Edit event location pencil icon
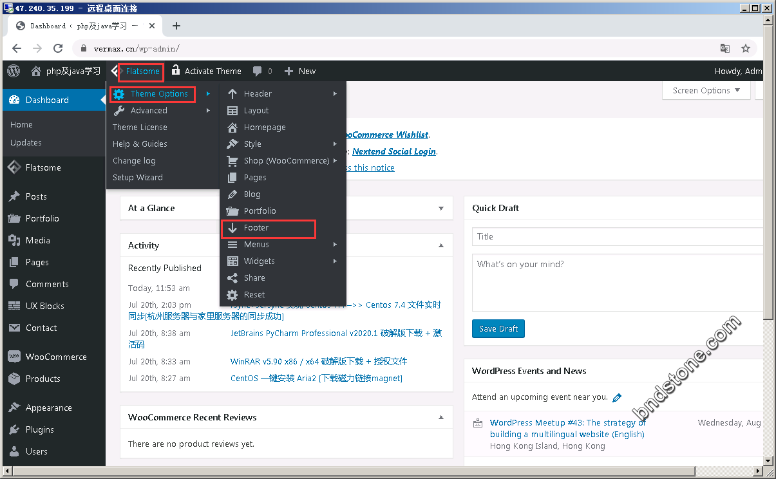 pos(617,397)
